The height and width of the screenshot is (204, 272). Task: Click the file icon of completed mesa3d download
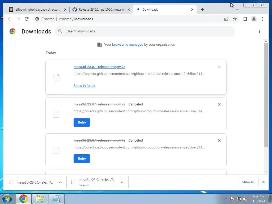pyautogui.click(x=56, y=77)
